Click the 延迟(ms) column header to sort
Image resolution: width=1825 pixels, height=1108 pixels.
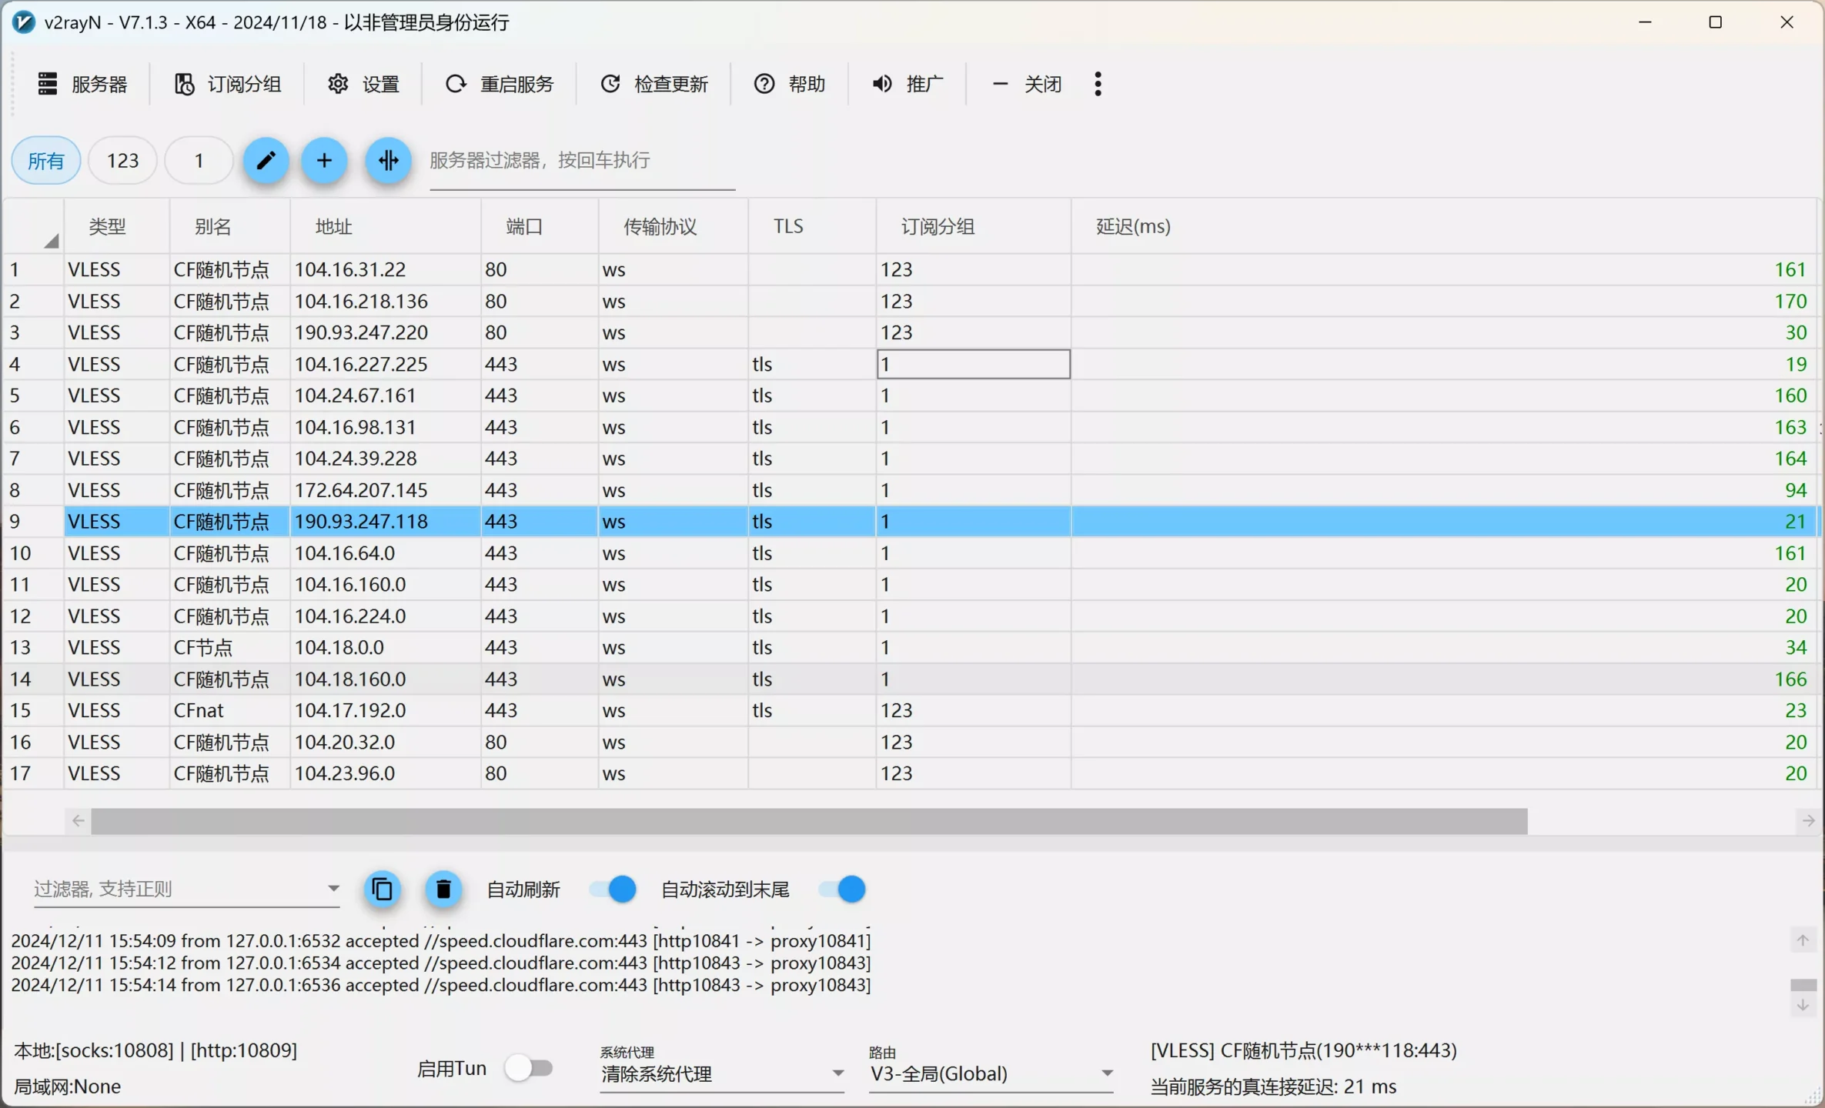[x=1133, y=226]
